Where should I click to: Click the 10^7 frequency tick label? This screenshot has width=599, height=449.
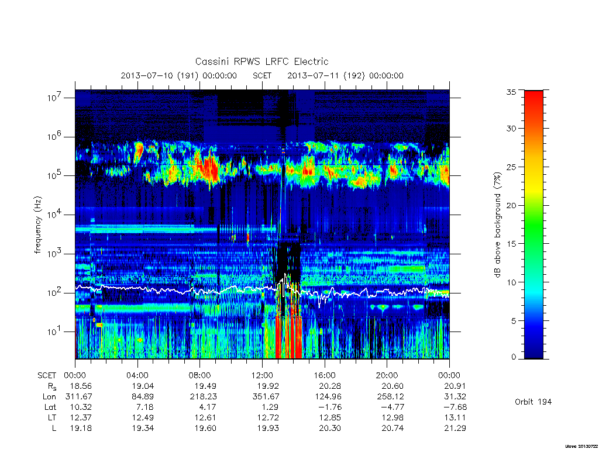54,97
